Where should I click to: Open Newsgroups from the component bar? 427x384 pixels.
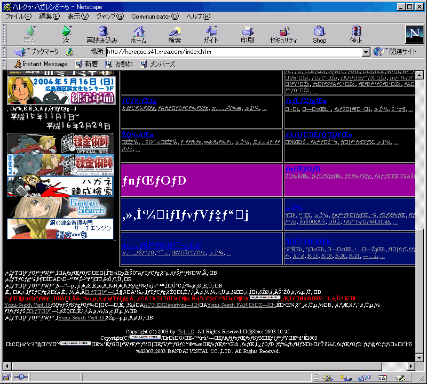pyautogui.click(x=364, y=378)
